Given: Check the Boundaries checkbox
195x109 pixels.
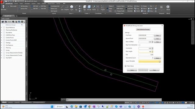Looking at the screenshot, I should click(4, 33).
